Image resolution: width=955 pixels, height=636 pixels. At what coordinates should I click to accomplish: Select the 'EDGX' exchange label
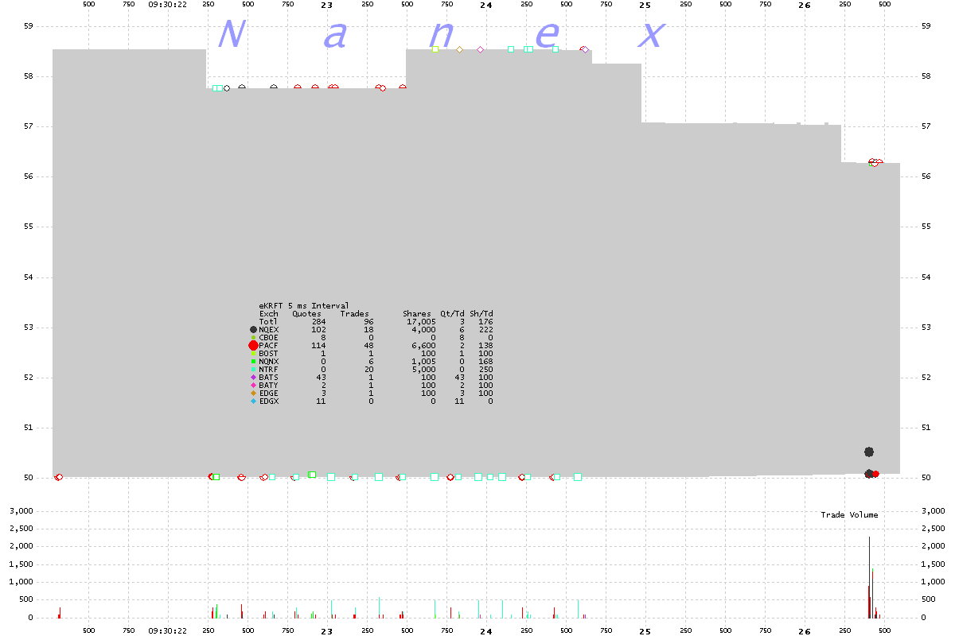click(269, 401)
